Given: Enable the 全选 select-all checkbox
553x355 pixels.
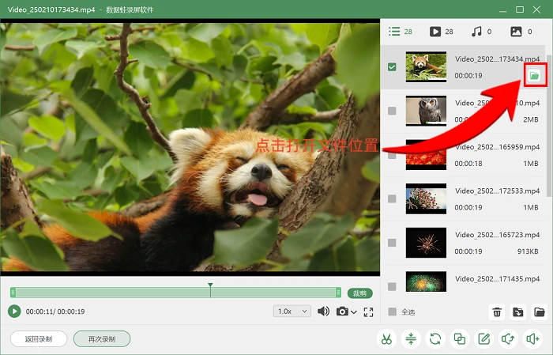Looking at the screenshot, I should (x=392, y=312).
